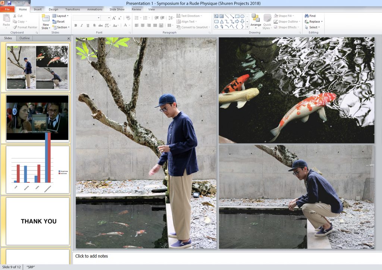382x270 pixels.
Task: Select the THANK YOU slide thumbnail
Action: [x=38, y=221]
